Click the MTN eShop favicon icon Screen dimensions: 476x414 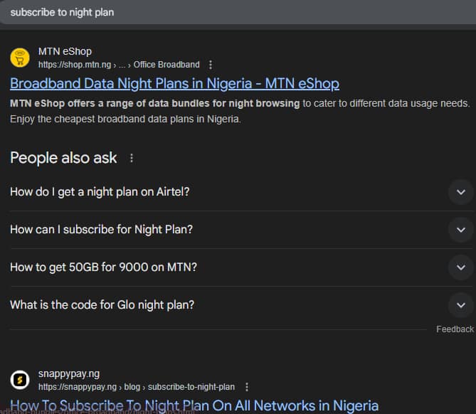pos(20,58)
